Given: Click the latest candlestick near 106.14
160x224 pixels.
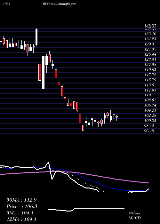Looking at the screenshot, I should click(120, 108).
